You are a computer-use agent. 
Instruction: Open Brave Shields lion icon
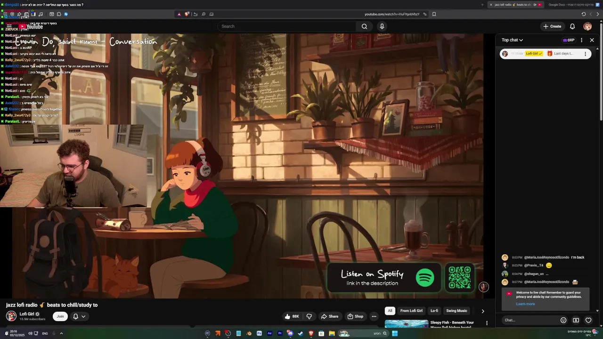point(187,14)
